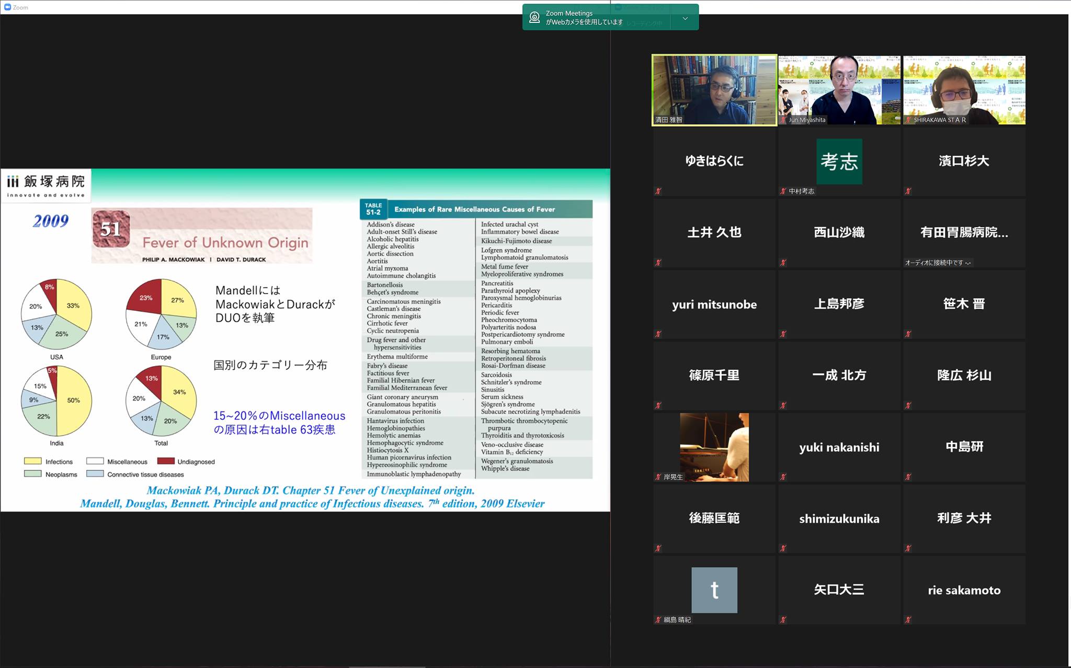Click muted mic icon on 中島研 tile

click(x=908, y=477)
